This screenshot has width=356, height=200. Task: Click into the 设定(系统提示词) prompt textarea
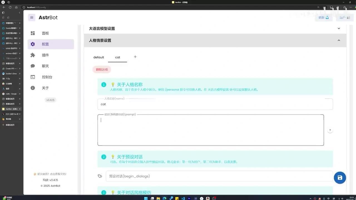pos(211,130)
